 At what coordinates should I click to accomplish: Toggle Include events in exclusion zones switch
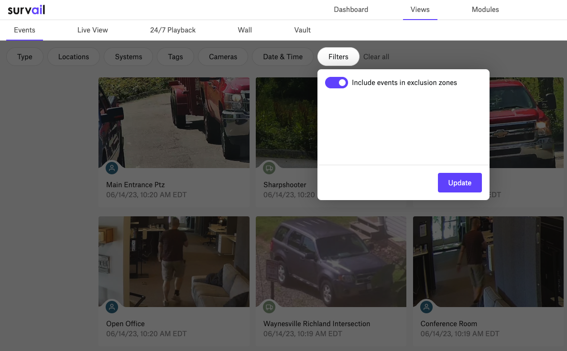[336, 83]
